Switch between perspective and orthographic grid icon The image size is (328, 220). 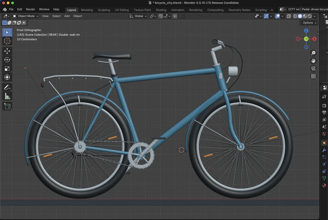pos(313,76)
